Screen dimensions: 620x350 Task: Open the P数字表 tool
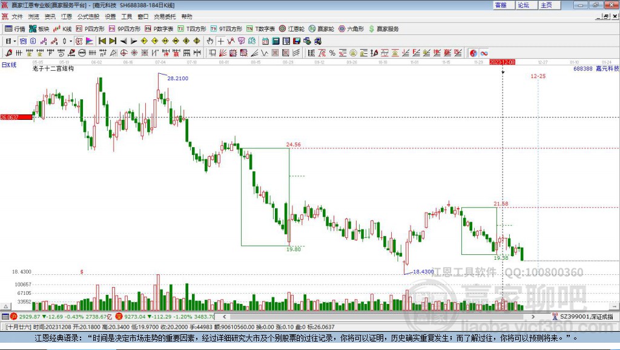pyautogui.click(x=159, y=29)
